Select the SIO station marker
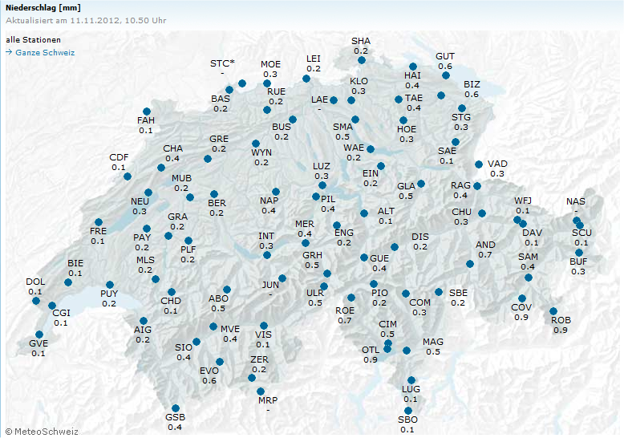This screenshot has height=438, width=624. (197, 342)
